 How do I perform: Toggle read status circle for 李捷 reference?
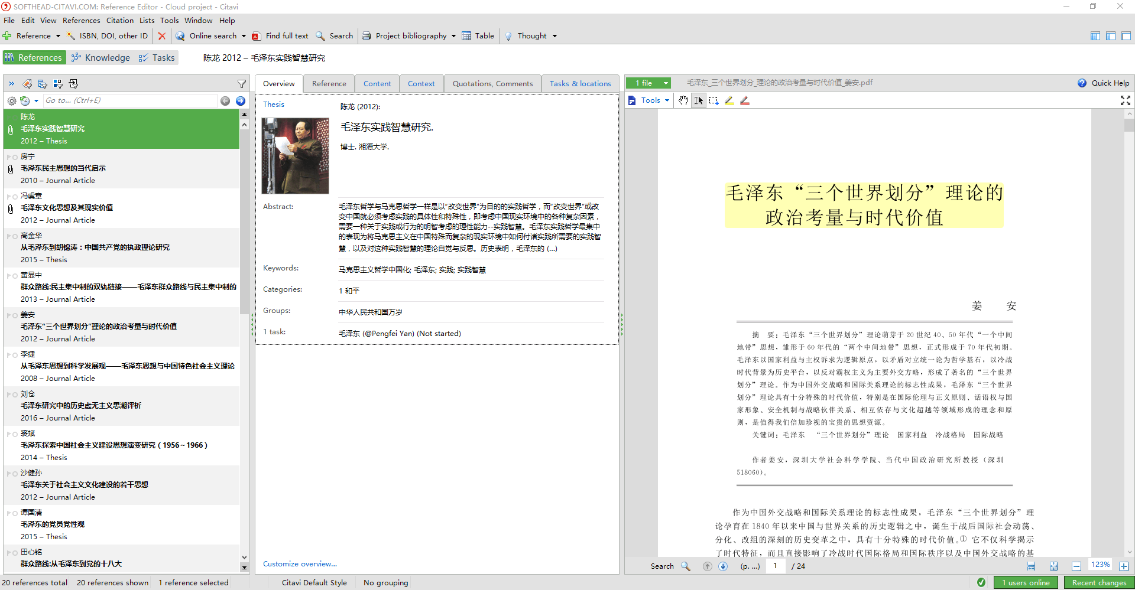coord(15,355)
